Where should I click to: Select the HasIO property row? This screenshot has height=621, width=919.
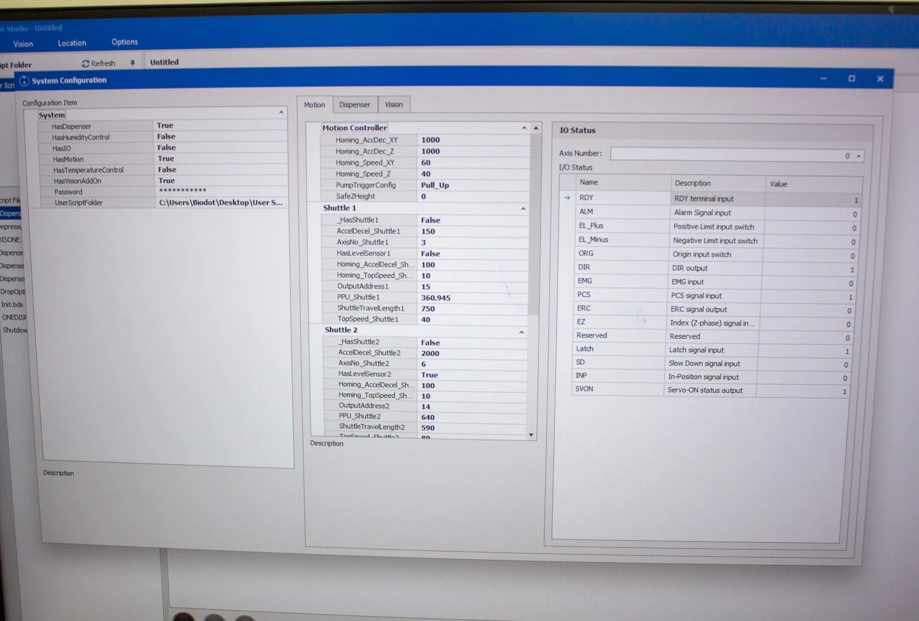click(x=162, y=148)
